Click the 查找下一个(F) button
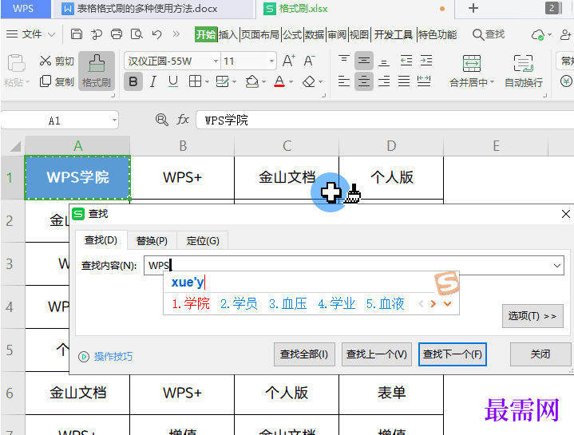 [452, 354]
